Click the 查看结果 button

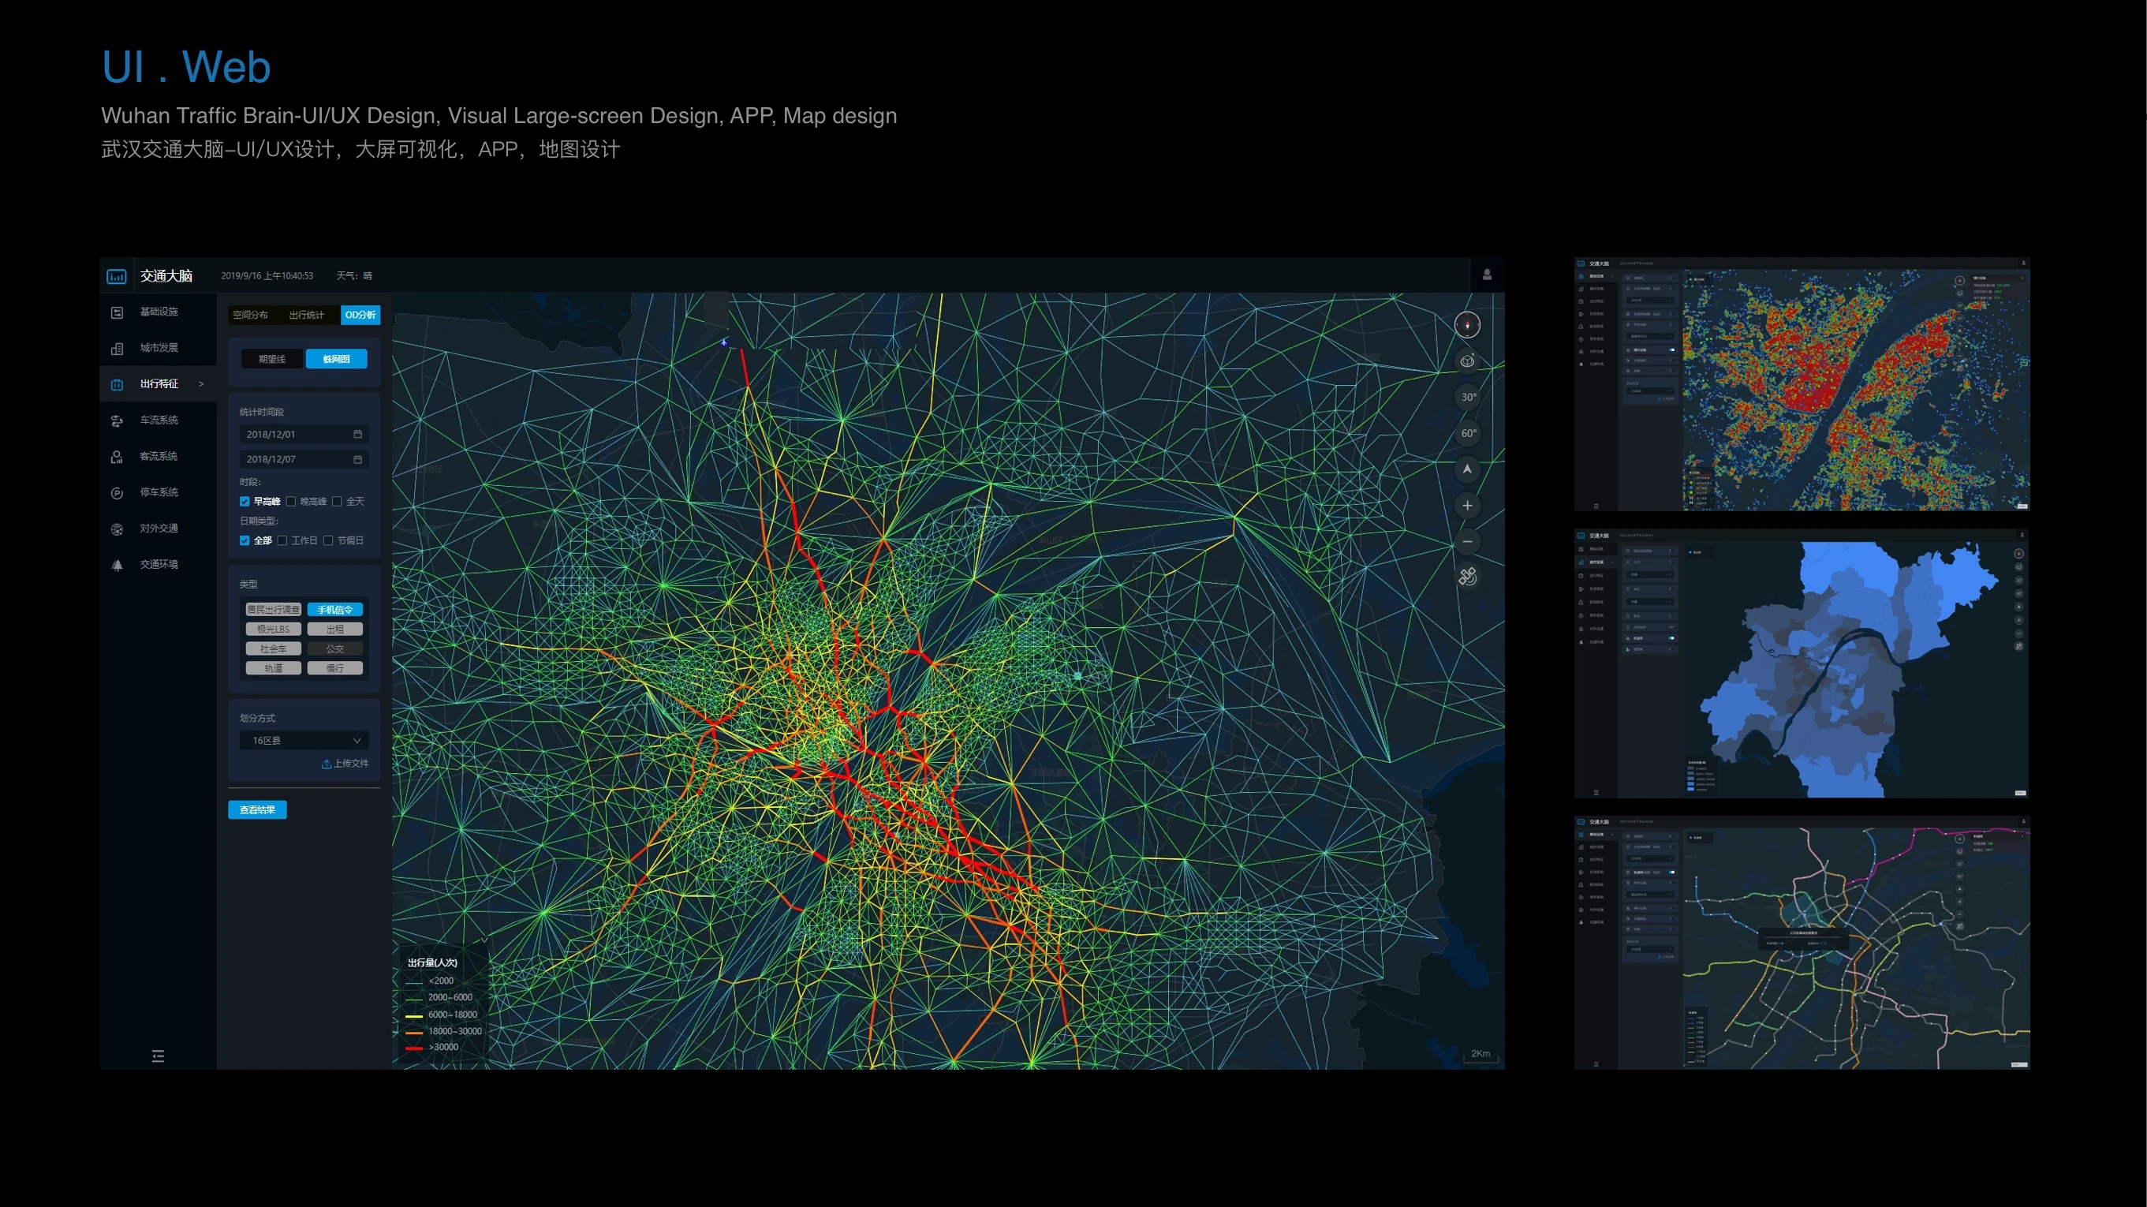point(256,809)
